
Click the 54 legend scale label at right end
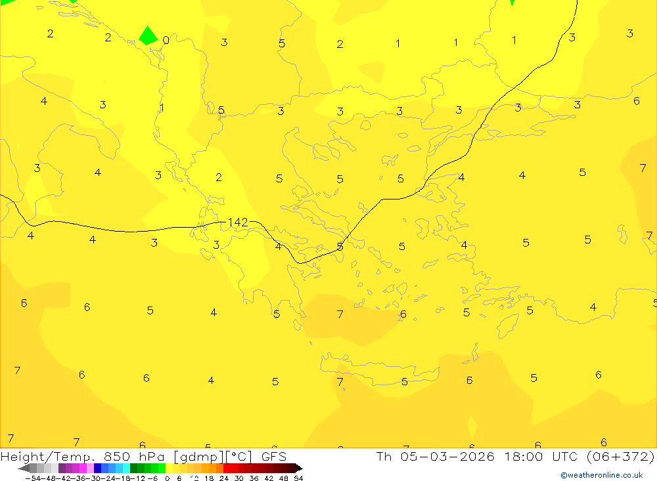click(x=298, y=478)
